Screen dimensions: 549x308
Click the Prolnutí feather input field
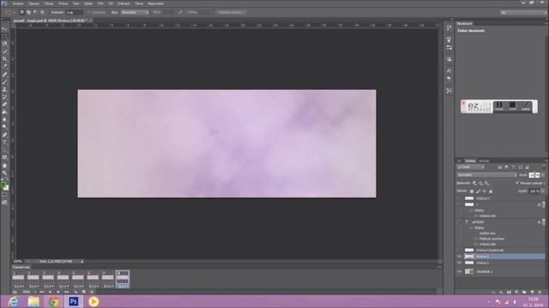[75, 12]
